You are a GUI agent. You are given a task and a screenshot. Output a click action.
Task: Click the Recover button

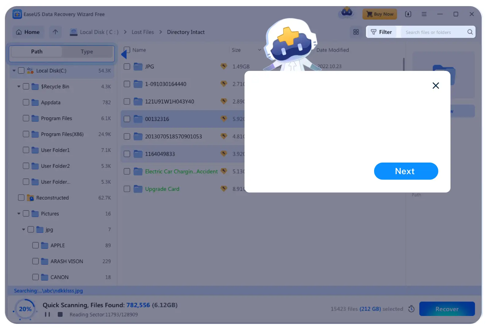click(x=447, y=309)
